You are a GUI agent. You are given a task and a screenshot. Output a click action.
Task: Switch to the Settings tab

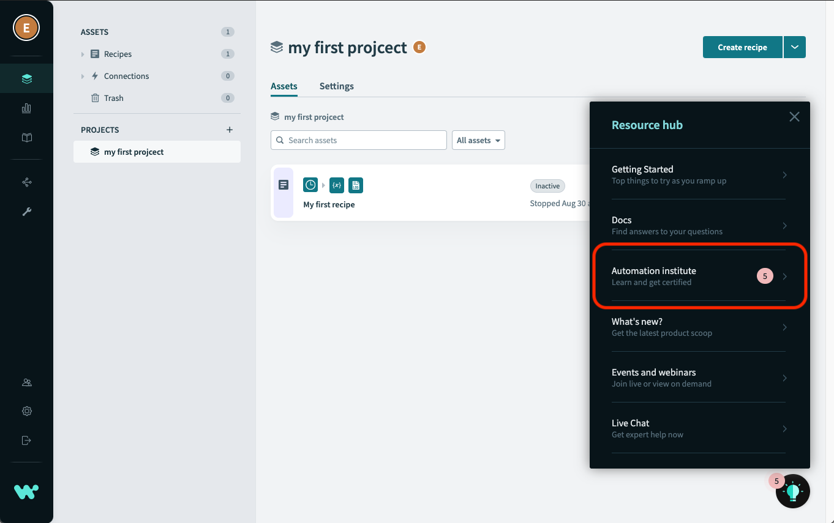[x=336, y=86]
